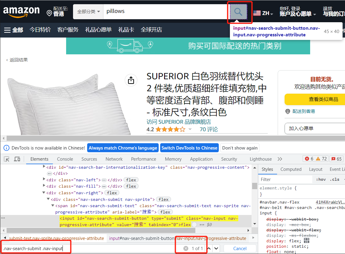Click the share icon beside product image

tap(131, 80)
